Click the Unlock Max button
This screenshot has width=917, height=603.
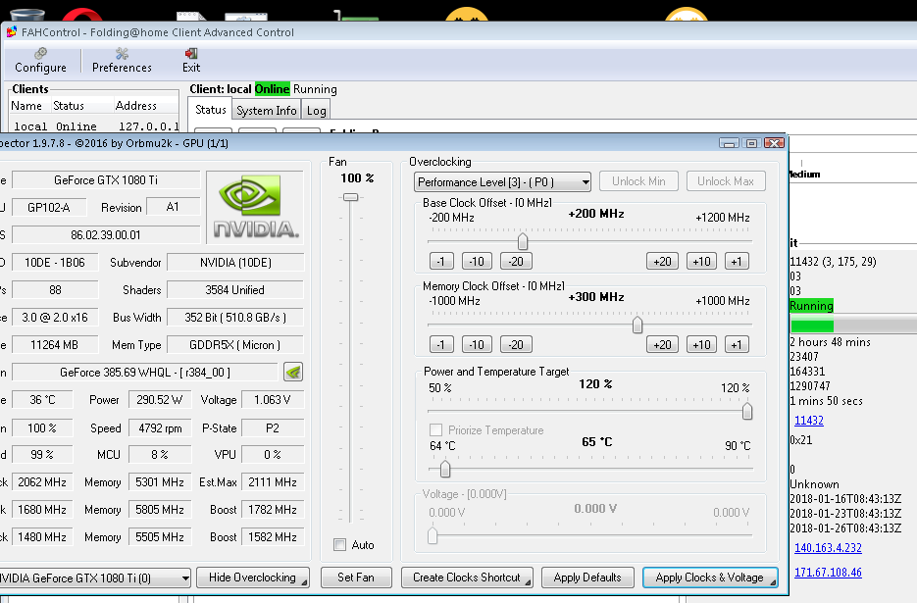tap(725, 181)
